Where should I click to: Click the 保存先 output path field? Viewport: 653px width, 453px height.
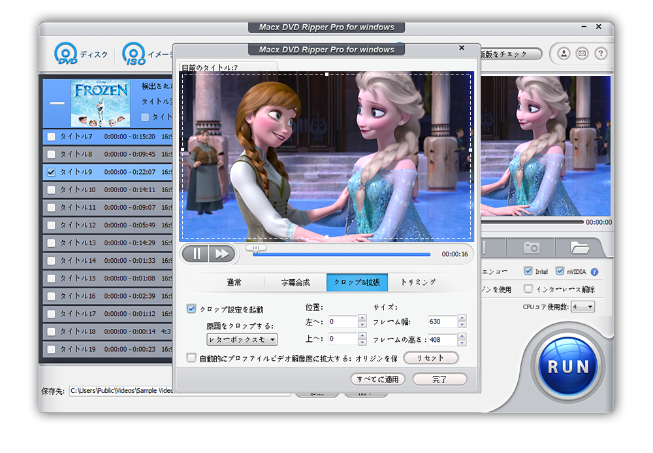point(180,391)
